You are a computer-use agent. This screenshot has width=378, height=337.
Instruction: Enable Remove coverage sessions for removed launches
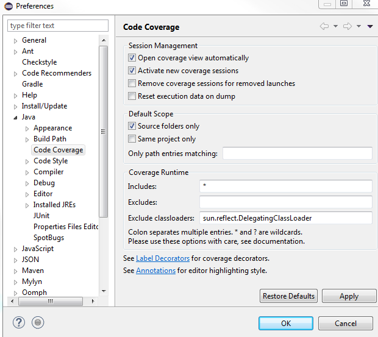132,83
